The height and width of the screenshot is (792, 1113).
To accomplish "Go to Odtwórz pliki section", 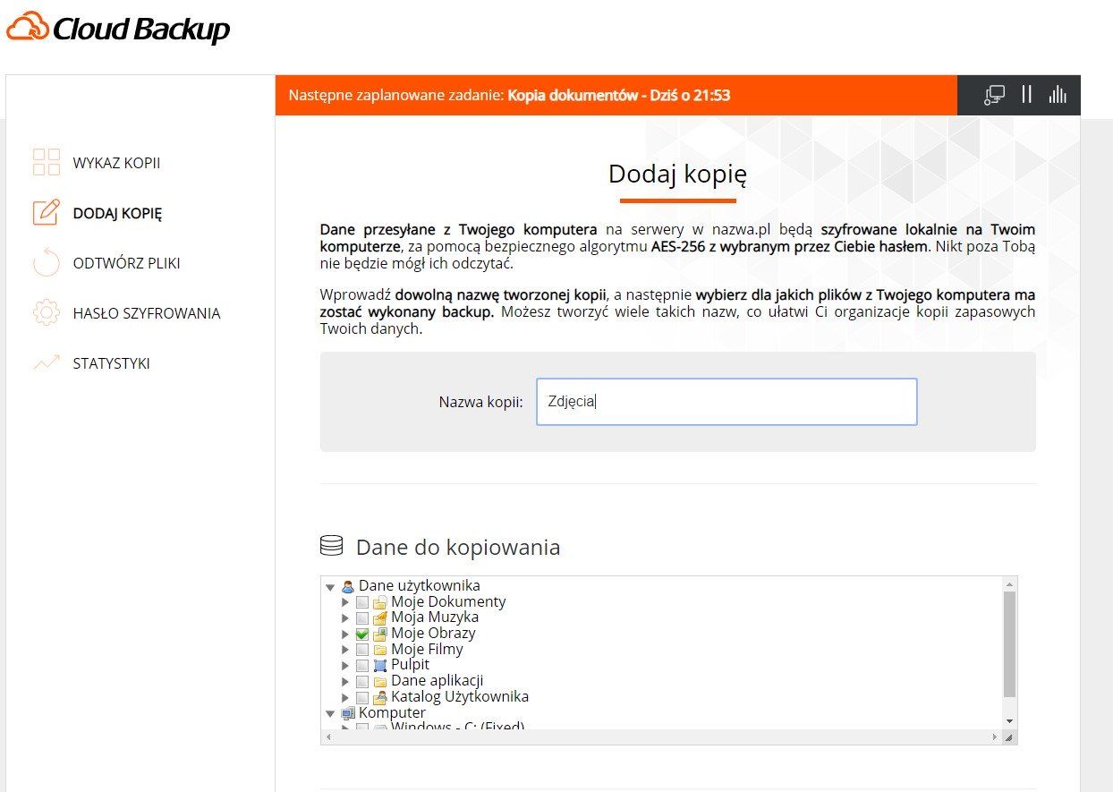I will pos(126,263).
